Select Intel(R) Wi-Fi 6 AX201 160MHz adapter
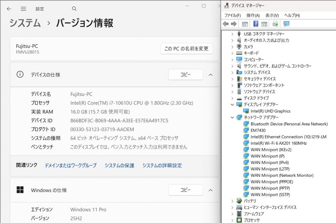The image size is (336, 223). (x=278, y=143)
